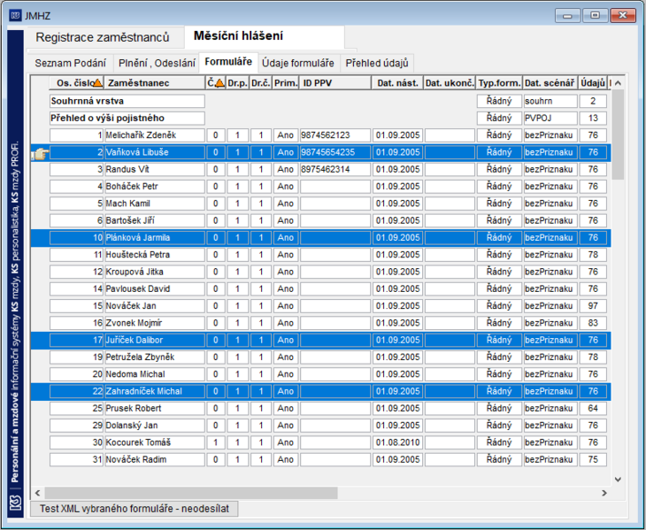646x530 pixels.
Task: Click Test XML vybraného formuláře - neodesílat button
Action: tap(135, 509)
